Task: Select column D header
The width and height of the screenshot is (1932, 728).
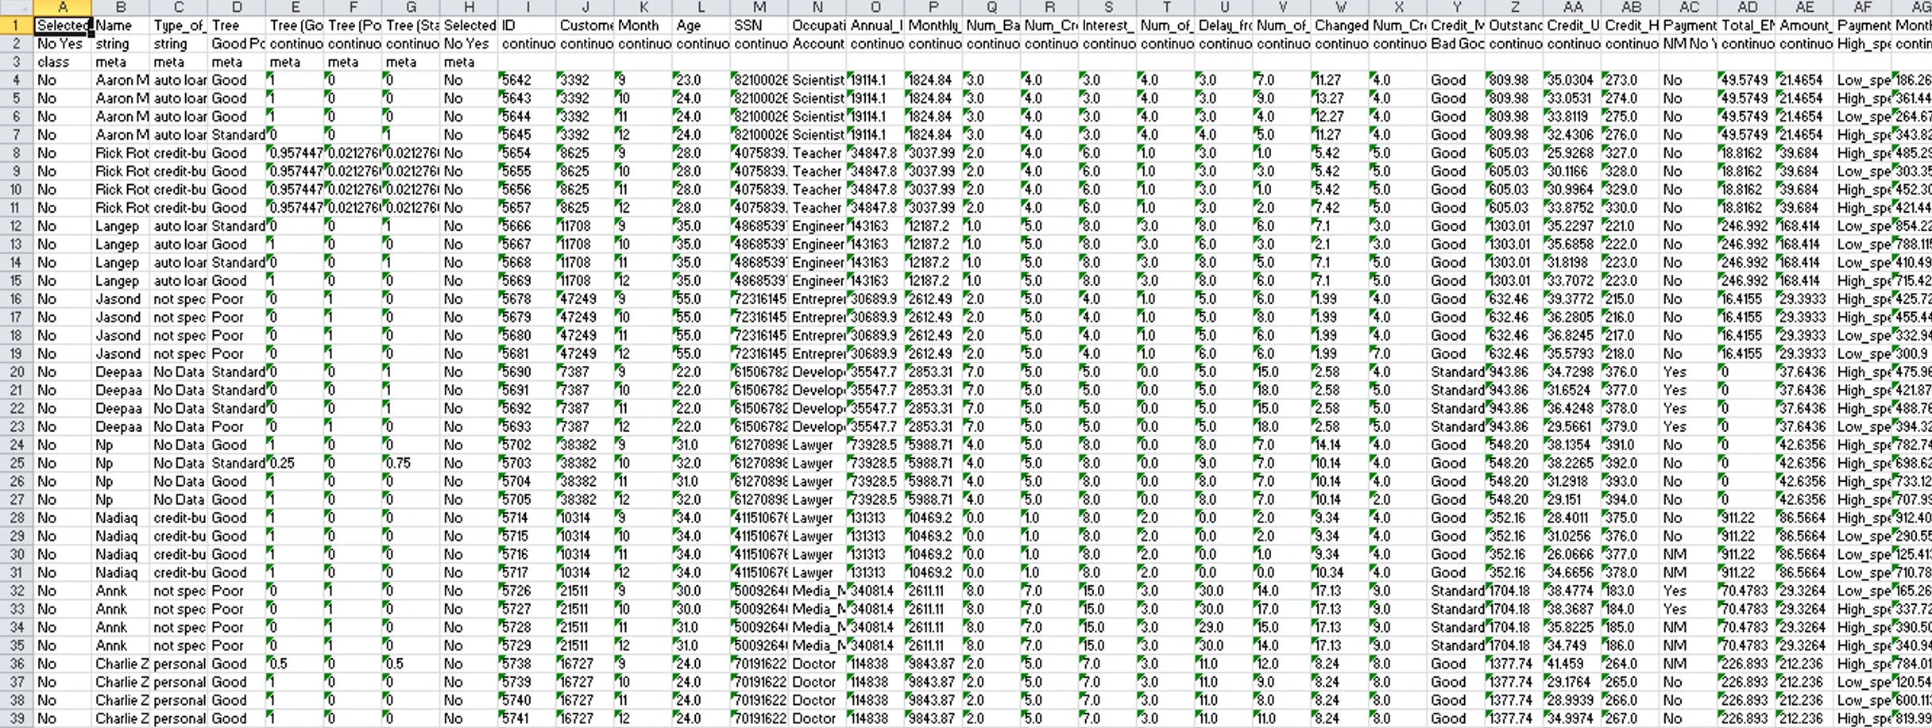Action: click(x=237, y=8)
